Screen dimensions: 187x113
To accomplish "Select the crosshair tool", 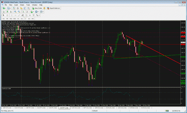I will (7, 15).
